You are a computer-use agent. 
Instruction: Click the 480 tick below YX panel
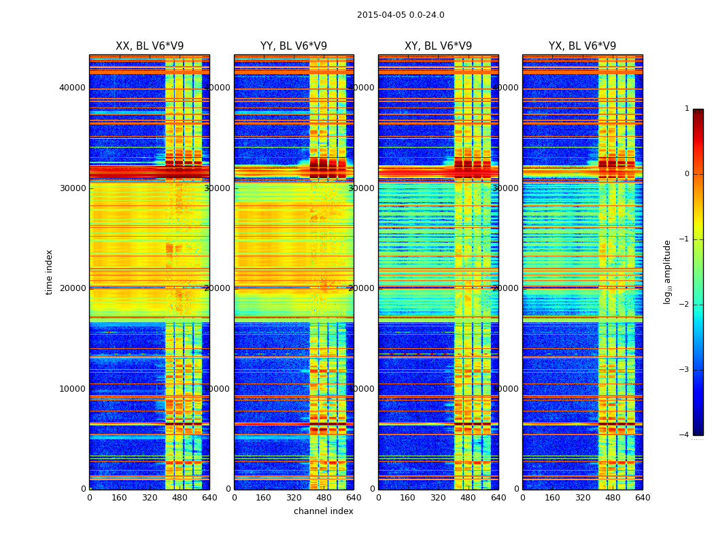613,497
